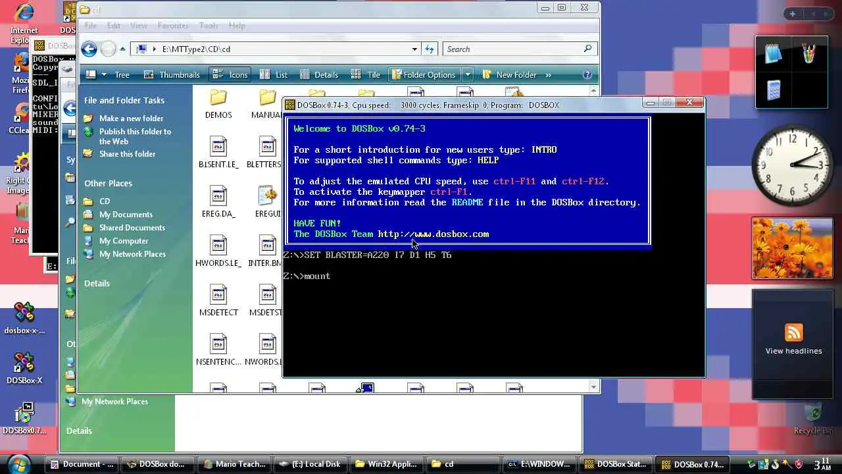Click Publish this folder to the Web

click(x=135, y=136)
